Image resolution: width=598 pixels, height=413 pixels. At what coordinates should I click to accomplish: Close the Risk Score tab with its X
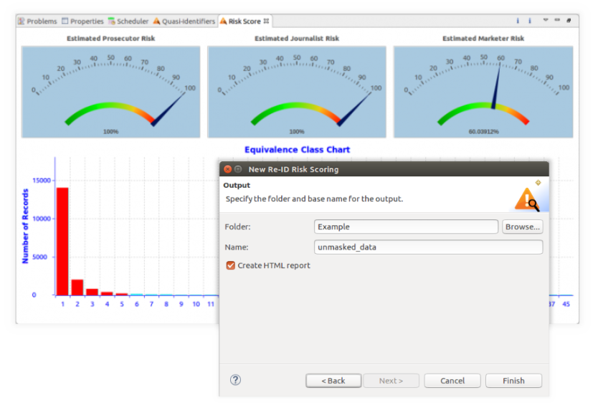click(x=265, y=21)
